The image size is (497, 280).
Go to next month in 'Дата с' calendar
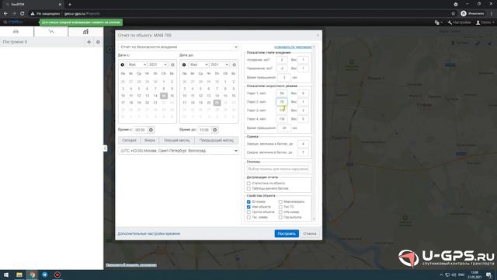click(x=172, y=65)
